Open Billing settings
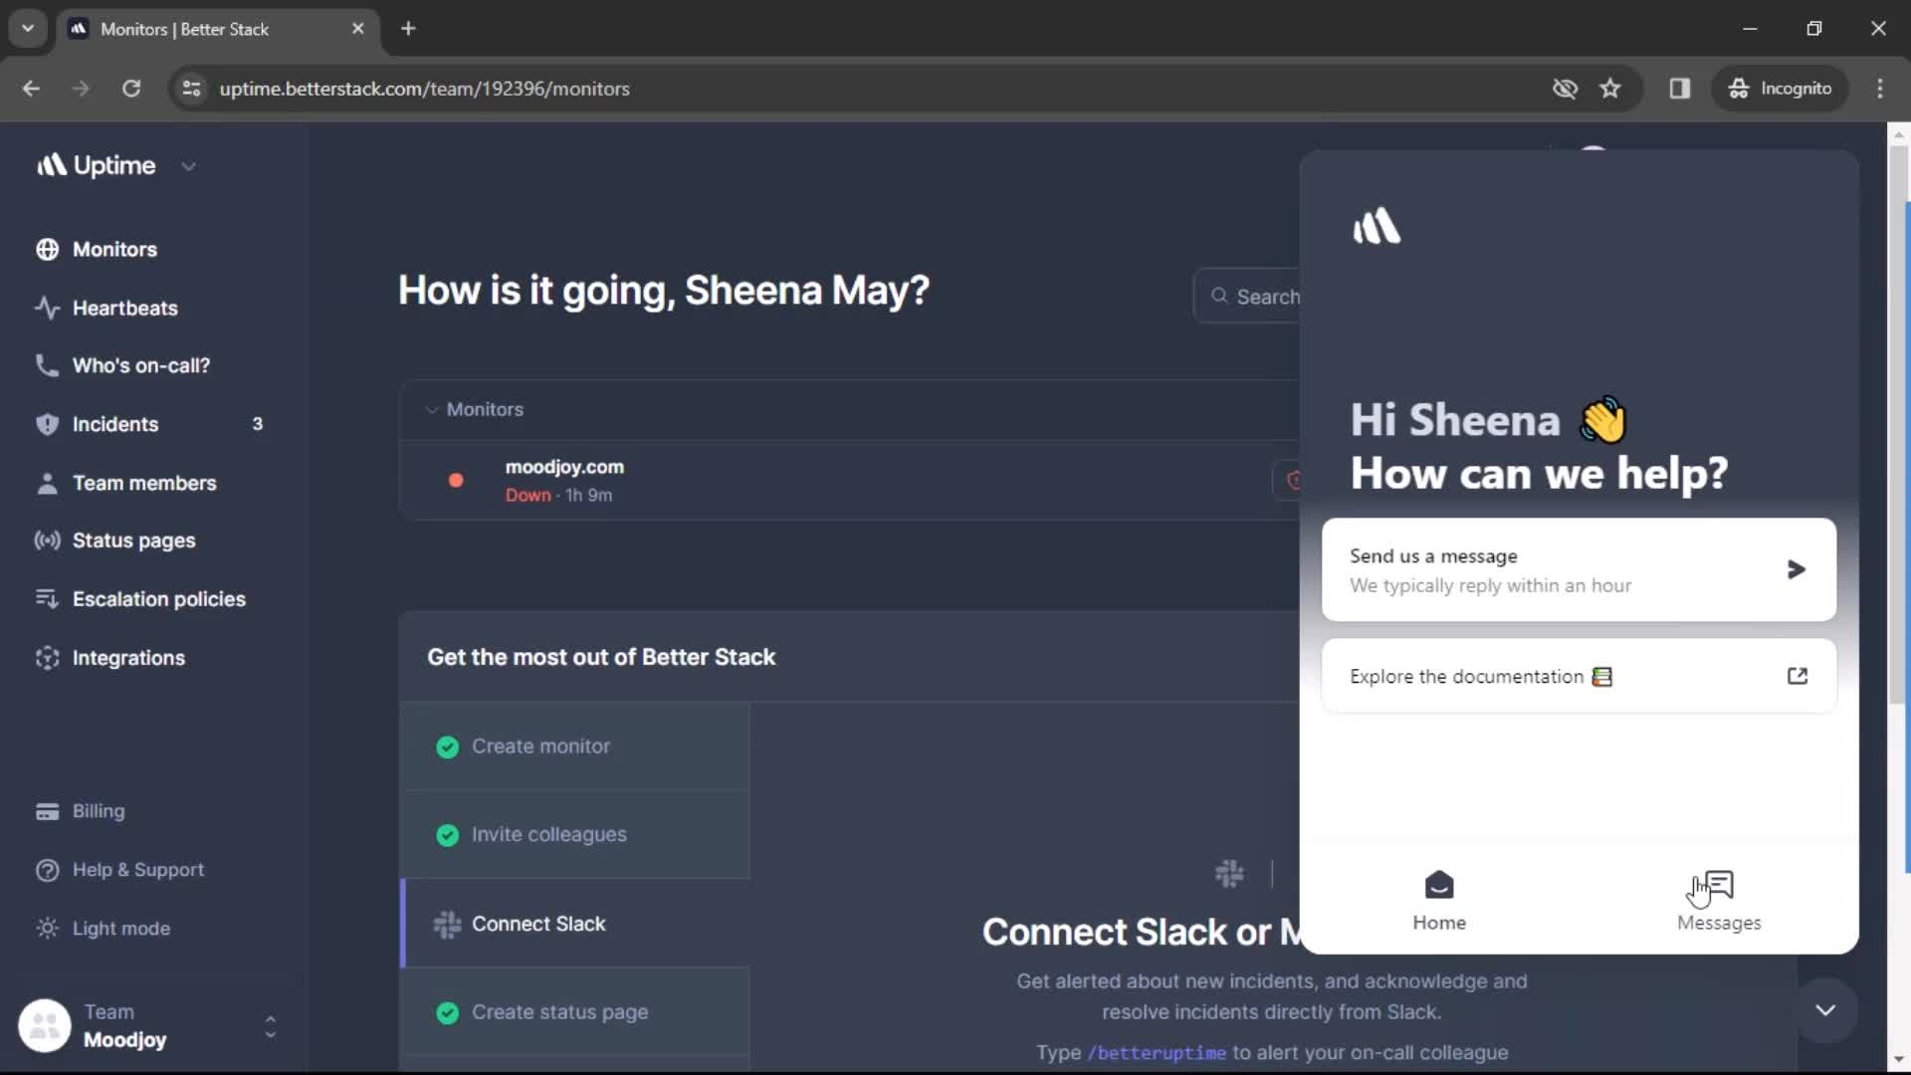 coord(98,811)
